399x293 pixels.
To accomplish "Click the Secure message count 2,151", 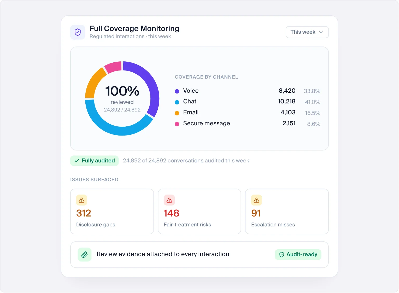I will click(289, 124).
